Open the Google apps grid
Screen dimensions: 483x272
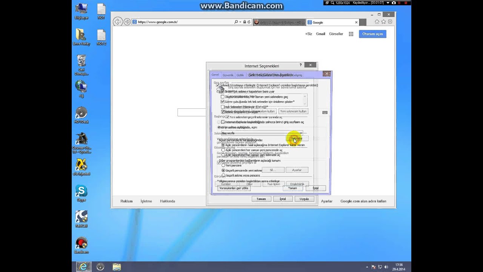351,34
